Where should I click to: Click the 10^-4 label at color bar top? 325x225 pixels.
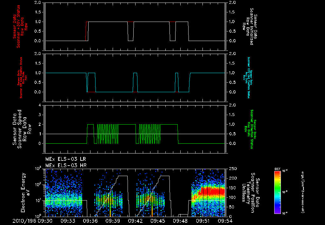tap(285, 171)
